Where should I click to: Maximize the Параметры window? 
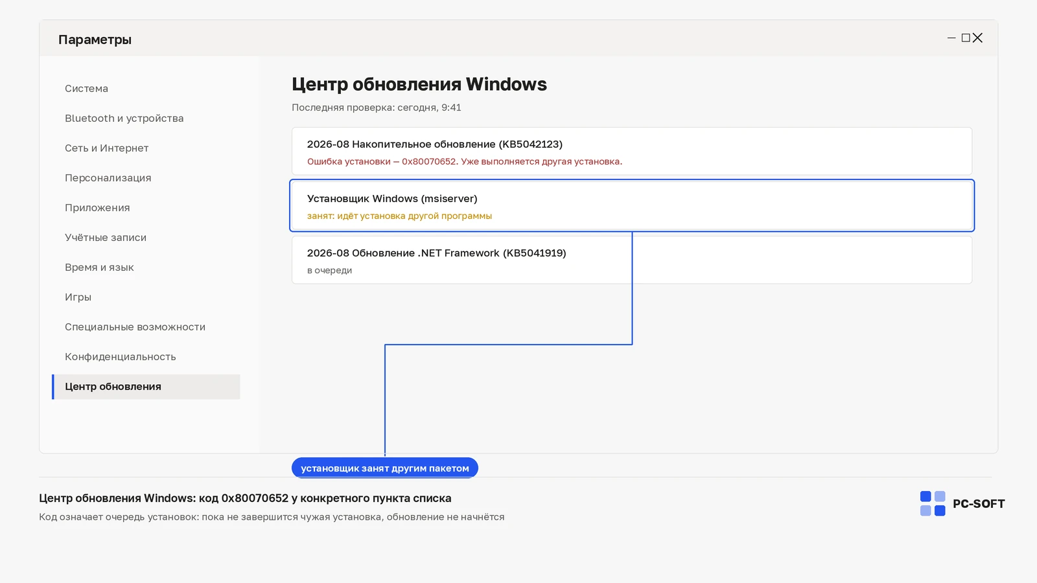tap(966, 38)
